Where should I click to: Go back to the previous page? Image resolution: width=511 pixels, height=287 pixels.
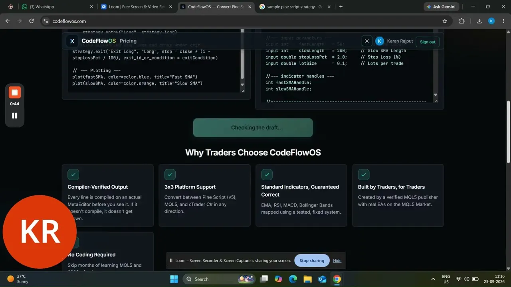tap(7, 21)
